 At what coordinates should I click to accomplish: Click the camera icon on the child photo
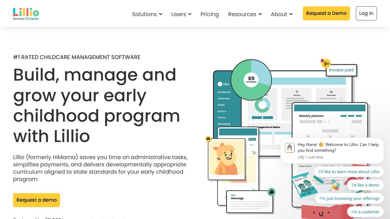208,139
